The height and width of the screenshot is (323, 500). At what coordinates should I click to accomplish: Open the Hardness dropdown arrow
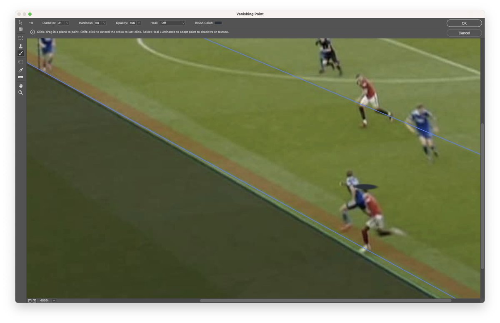point(104,23)
